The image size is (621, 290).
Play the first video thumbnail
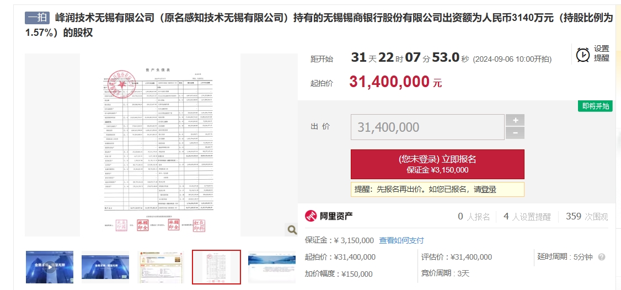pos(50,267)
